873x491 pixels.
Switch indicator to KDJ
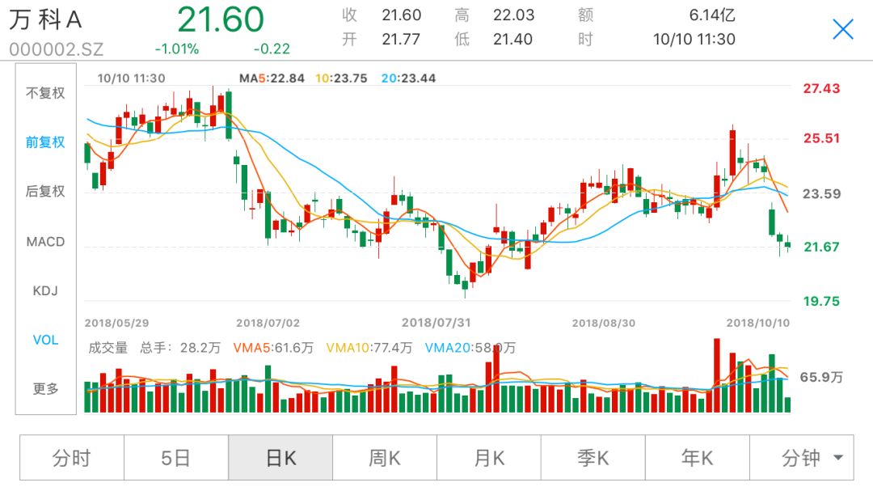[x=45, y=290]
